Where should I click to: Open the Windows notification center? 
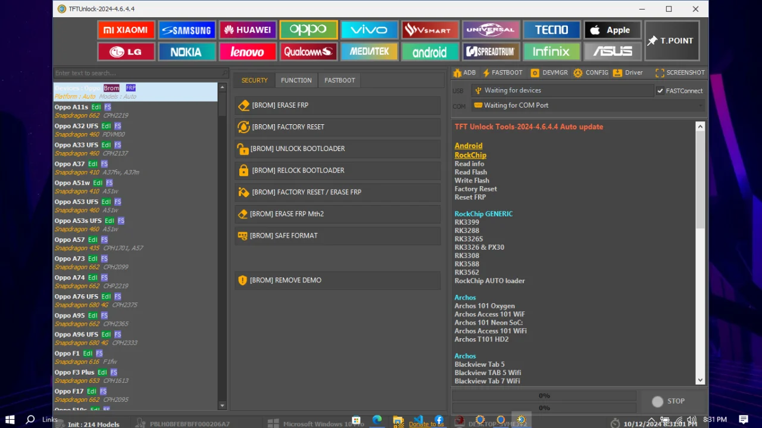click(744, 420)
